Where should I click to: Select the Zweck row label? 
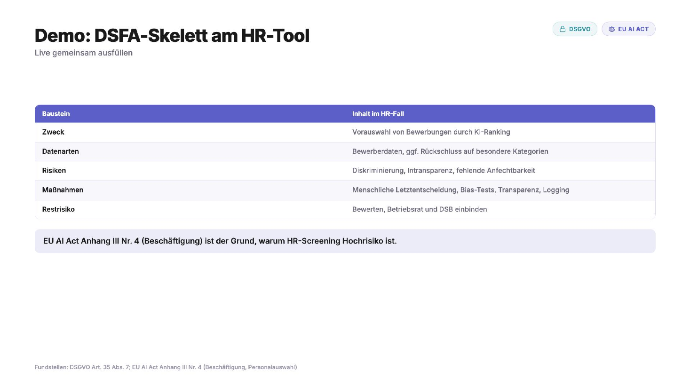pyautogui.click(x=53, y=132)
